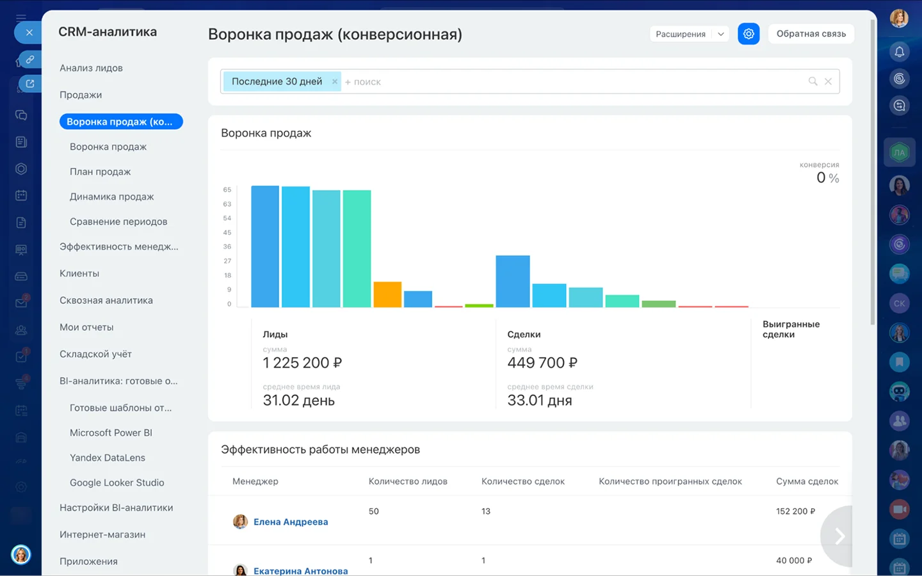Open documents icon in left sidebar
The height and width of the screenshot is (576, 922).
click(x=21, y=223)
